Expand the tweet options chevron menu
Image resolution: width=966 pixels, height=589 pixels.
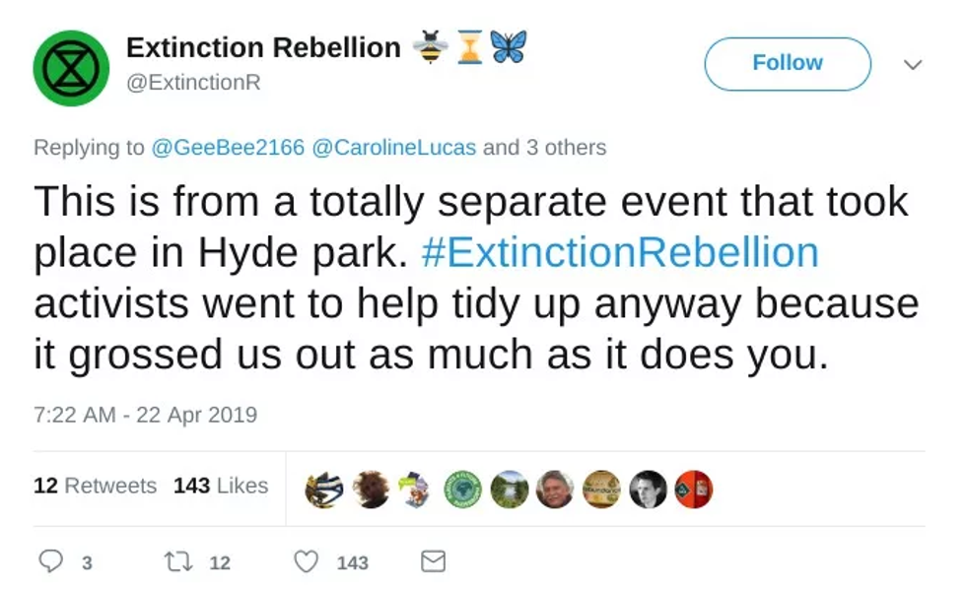(913, 64)
